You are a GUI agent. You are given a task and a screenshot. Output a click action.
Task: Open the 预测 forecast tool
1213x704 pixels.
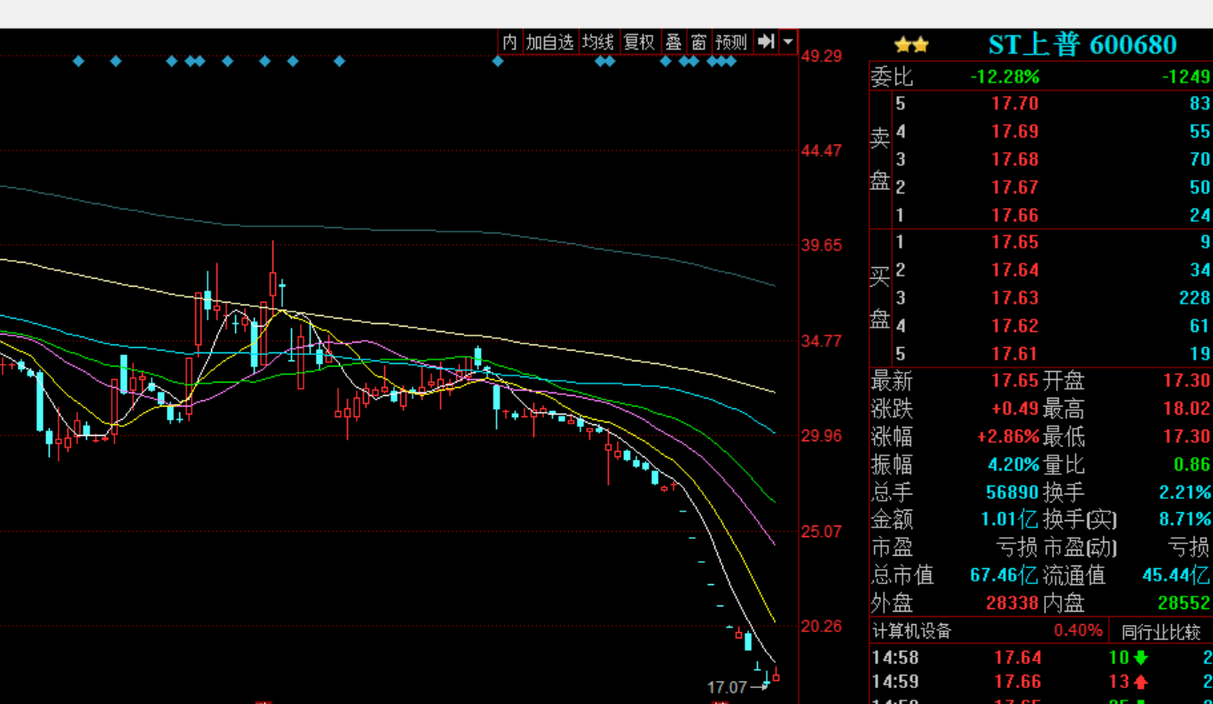point(731,42)
